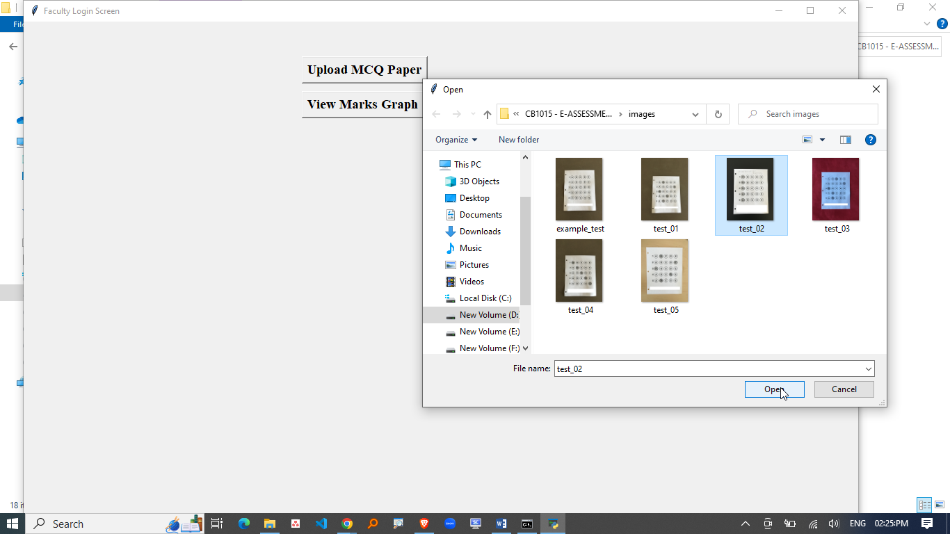The width and height of the screenshot is (950, 534).
Task: Create a New folder
Action: [x=519, y=140]
